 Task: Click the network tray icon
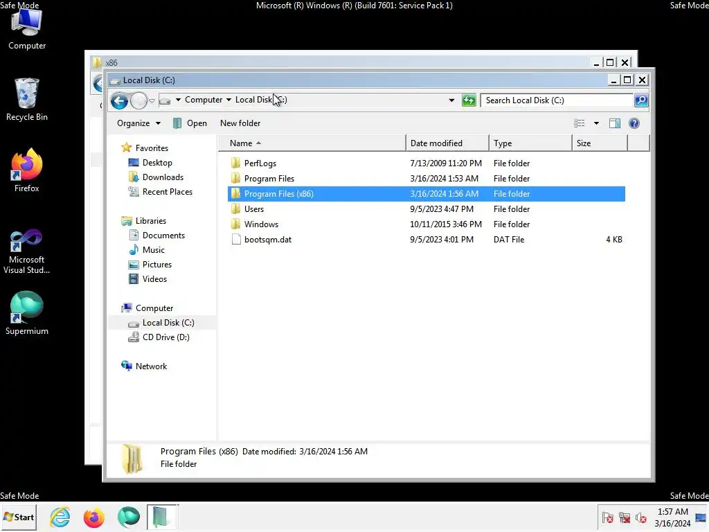(625, 517)
